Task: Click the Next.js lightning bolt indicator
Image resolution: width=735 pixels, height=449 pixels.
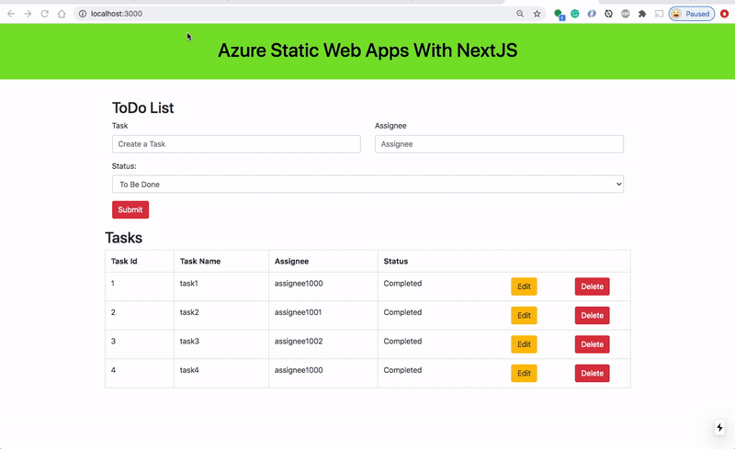Action: 719,428
